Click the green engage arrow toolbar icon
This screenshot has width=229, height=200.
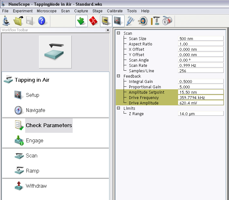point(81,21)
